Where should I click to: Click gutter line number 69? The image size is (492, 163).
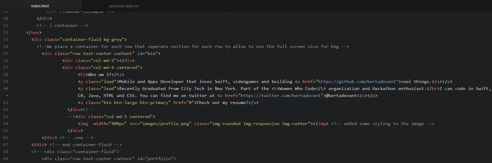[6, 159]
